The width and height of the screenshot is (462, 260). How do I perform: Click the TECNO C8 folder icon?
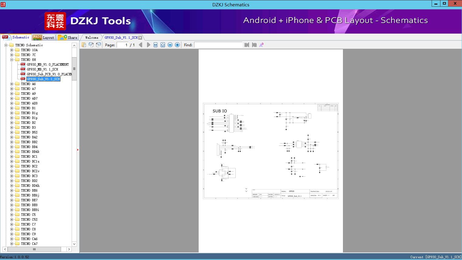(x=17, y=229)
